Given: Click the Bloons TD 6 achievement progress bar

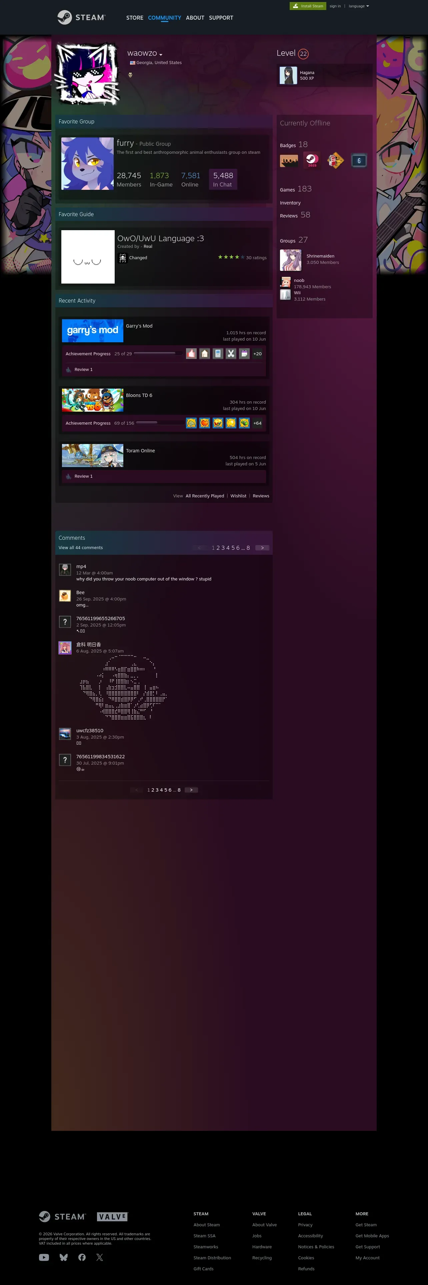Looking at the screenshot, I should (160, 423).
